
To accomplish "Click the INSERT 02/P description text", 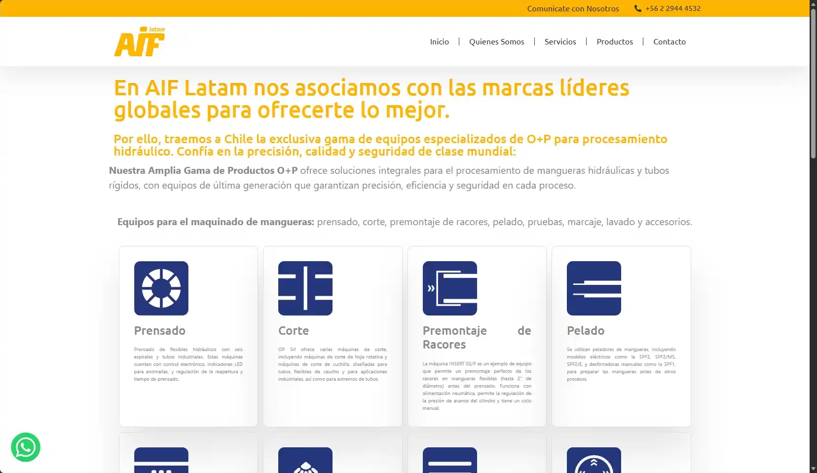I will [x=477, y=386].
